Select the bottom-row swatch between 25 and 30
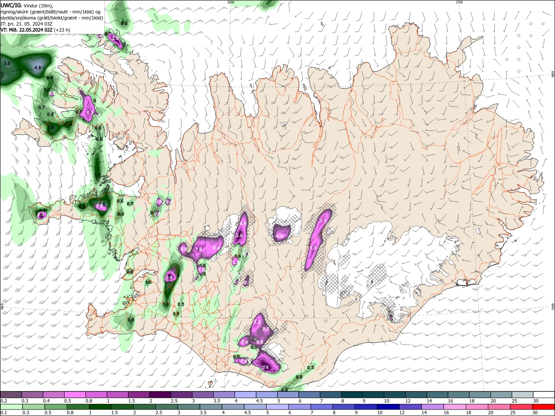The height and width of the screenshot is (416, 555). (x=521, y=407)
